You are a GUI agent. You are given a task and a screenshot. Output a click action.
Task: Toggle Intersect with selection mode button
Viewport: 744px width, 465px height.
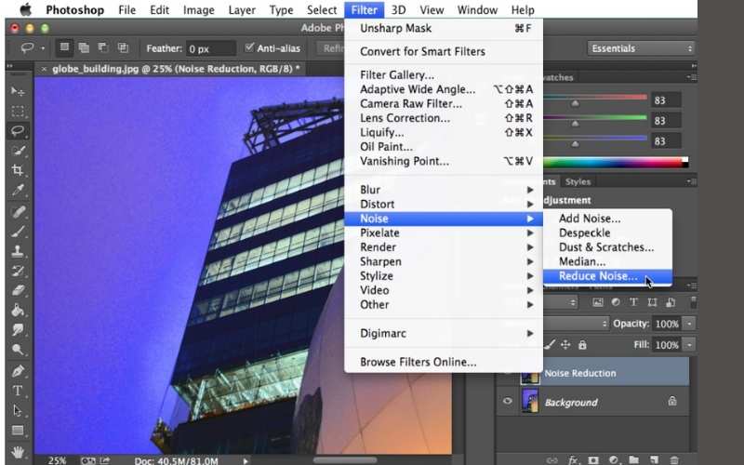(x=123, y=47)
